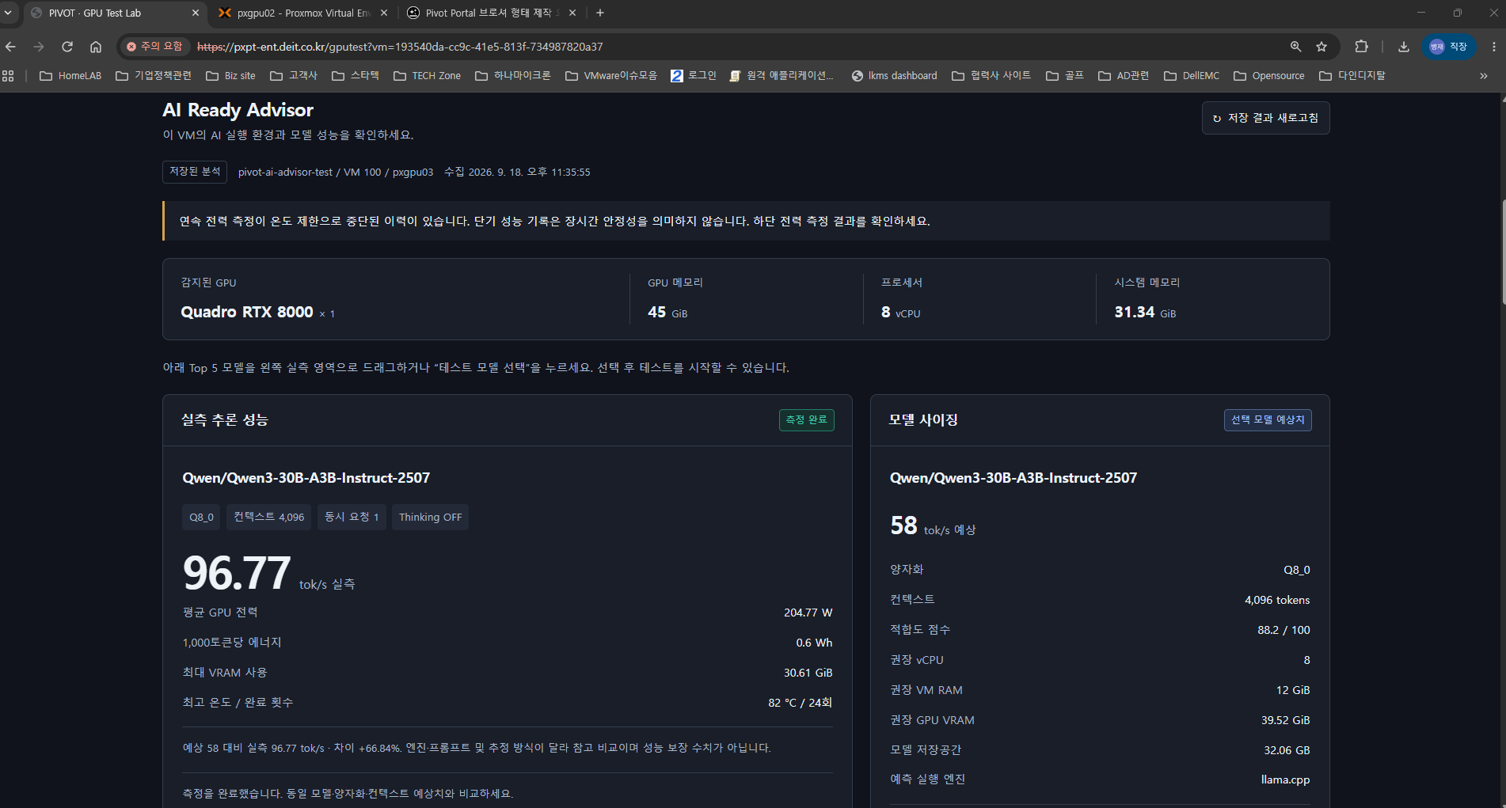This screenshot has height=808, width=1506.
Task: Open the 다인디지탈 bookmark folder
Action: pos(1352,76)
